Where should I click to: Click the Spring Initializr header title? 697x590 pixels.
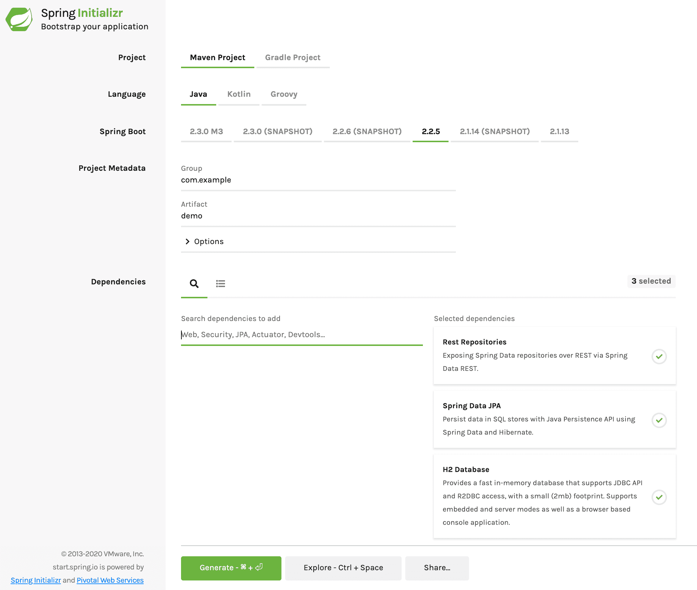pos(82,13)
